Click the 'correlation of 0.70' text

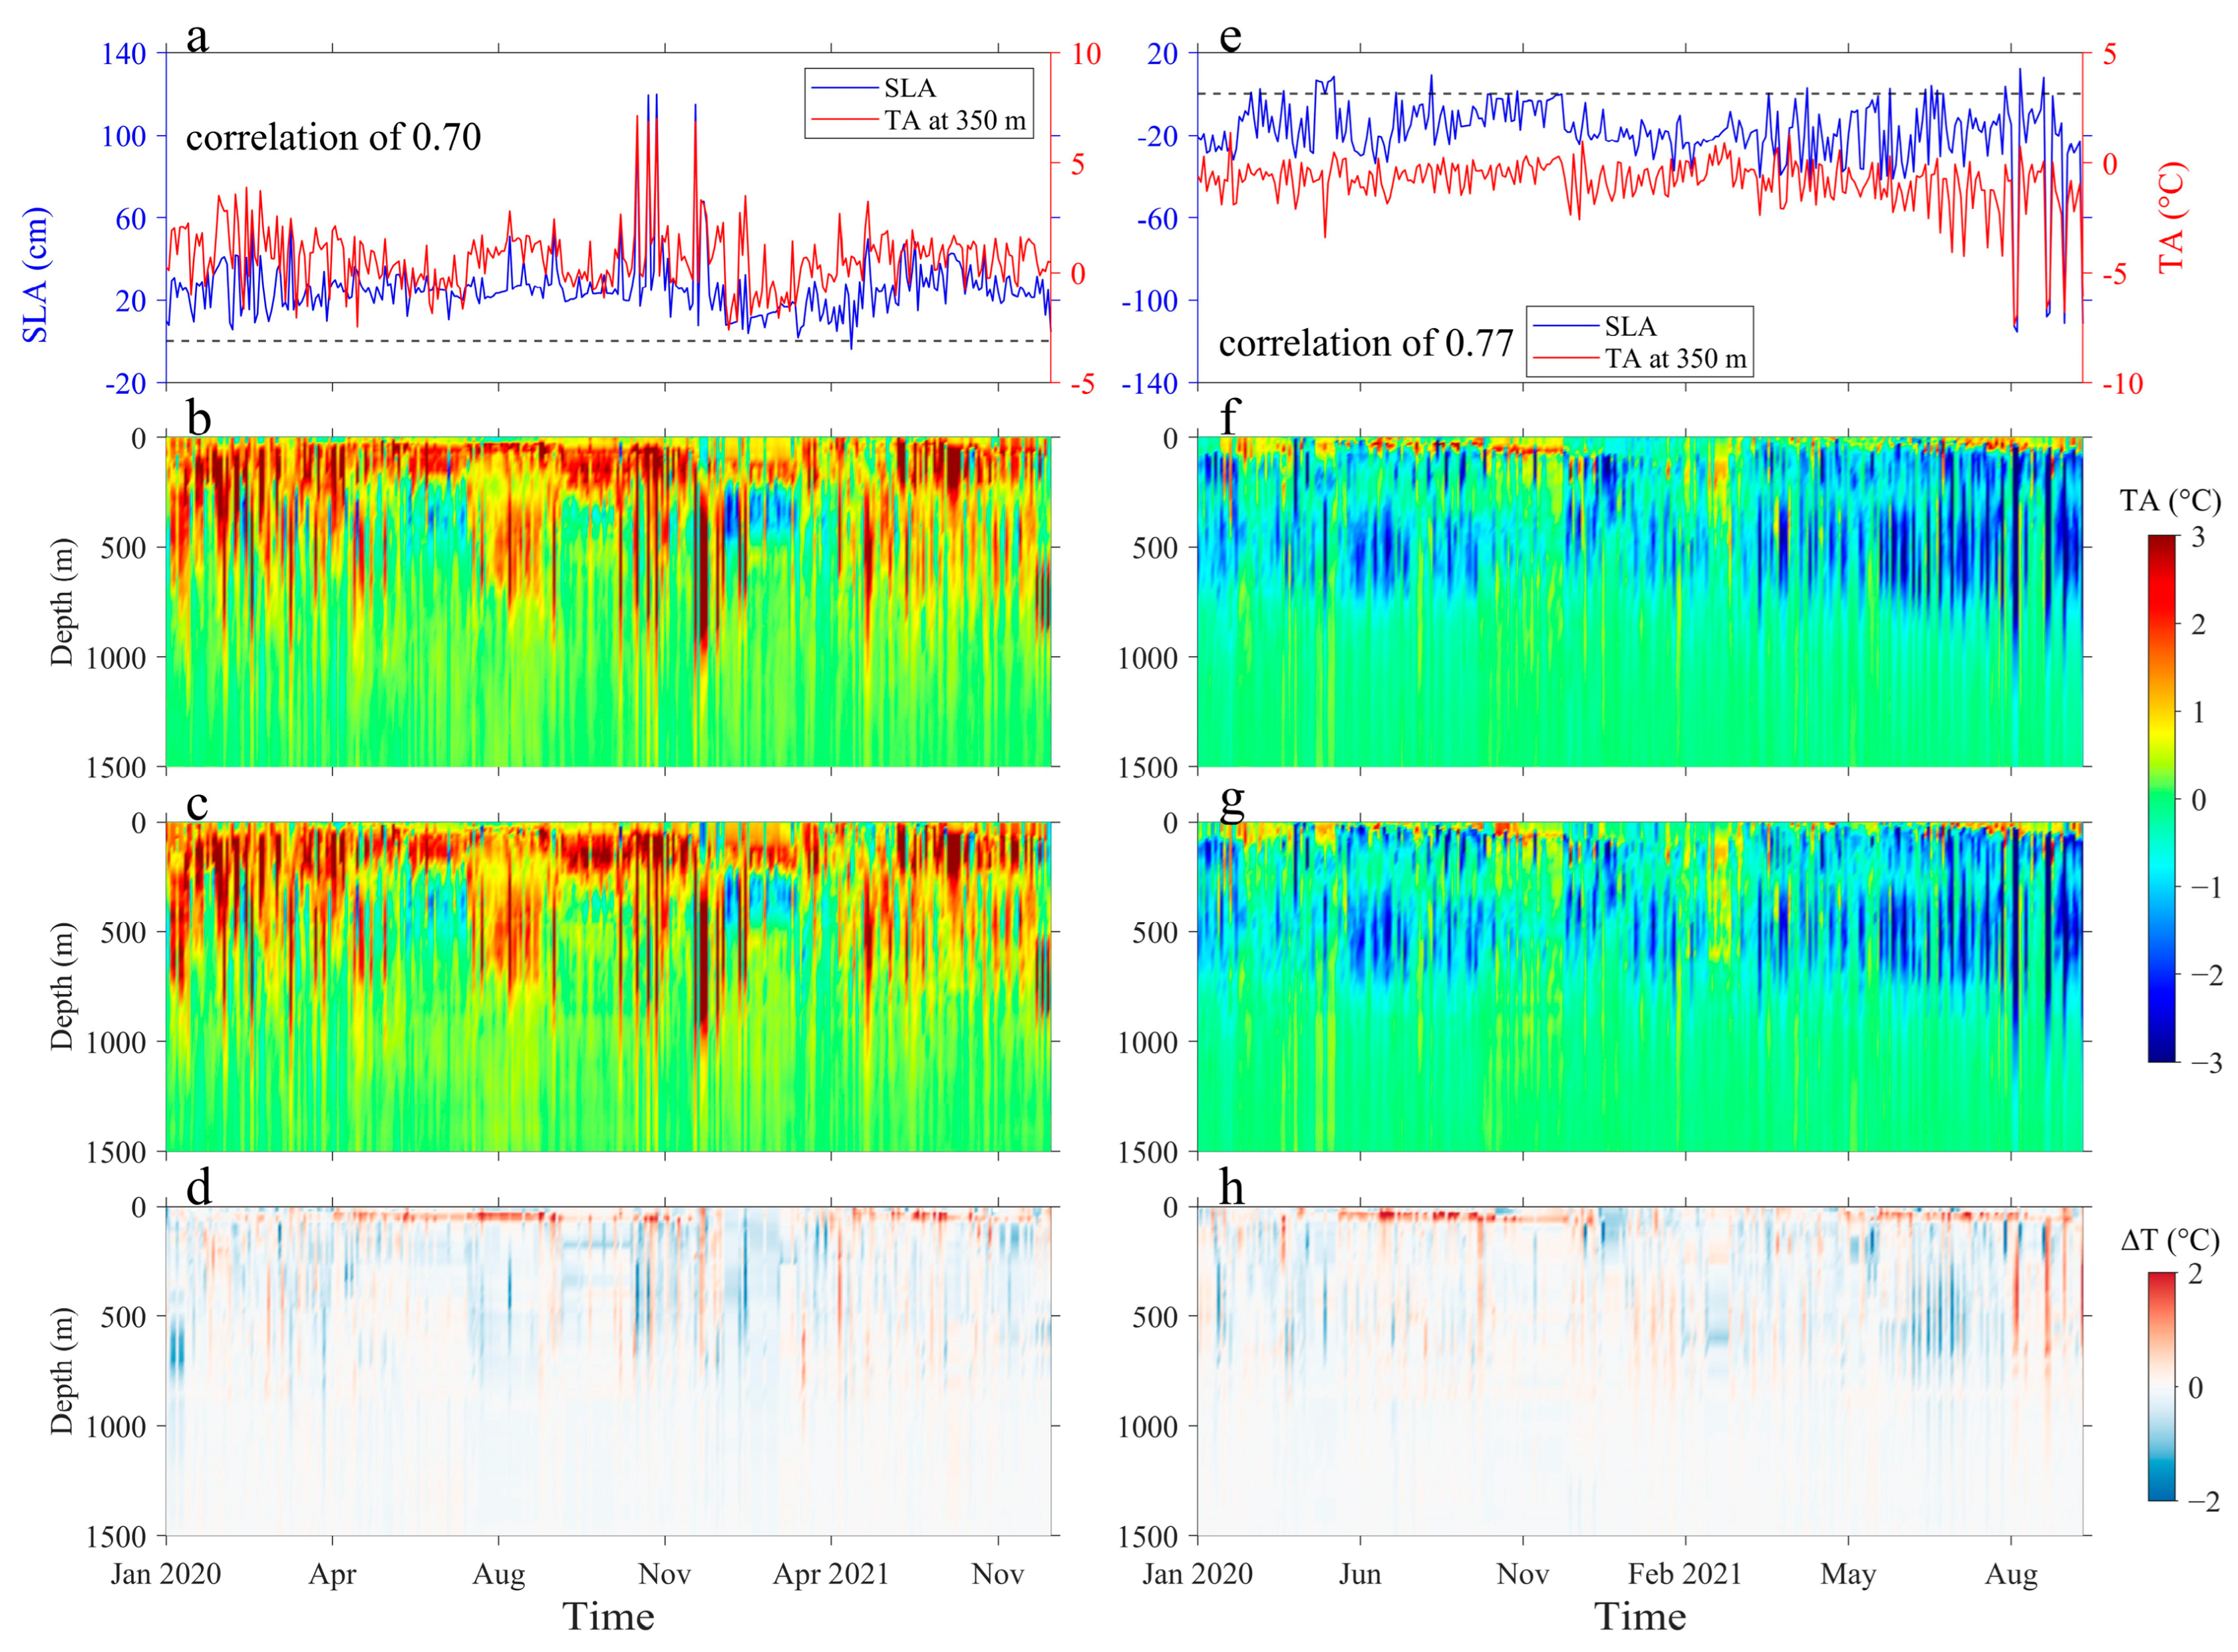(x=333, y=137)
